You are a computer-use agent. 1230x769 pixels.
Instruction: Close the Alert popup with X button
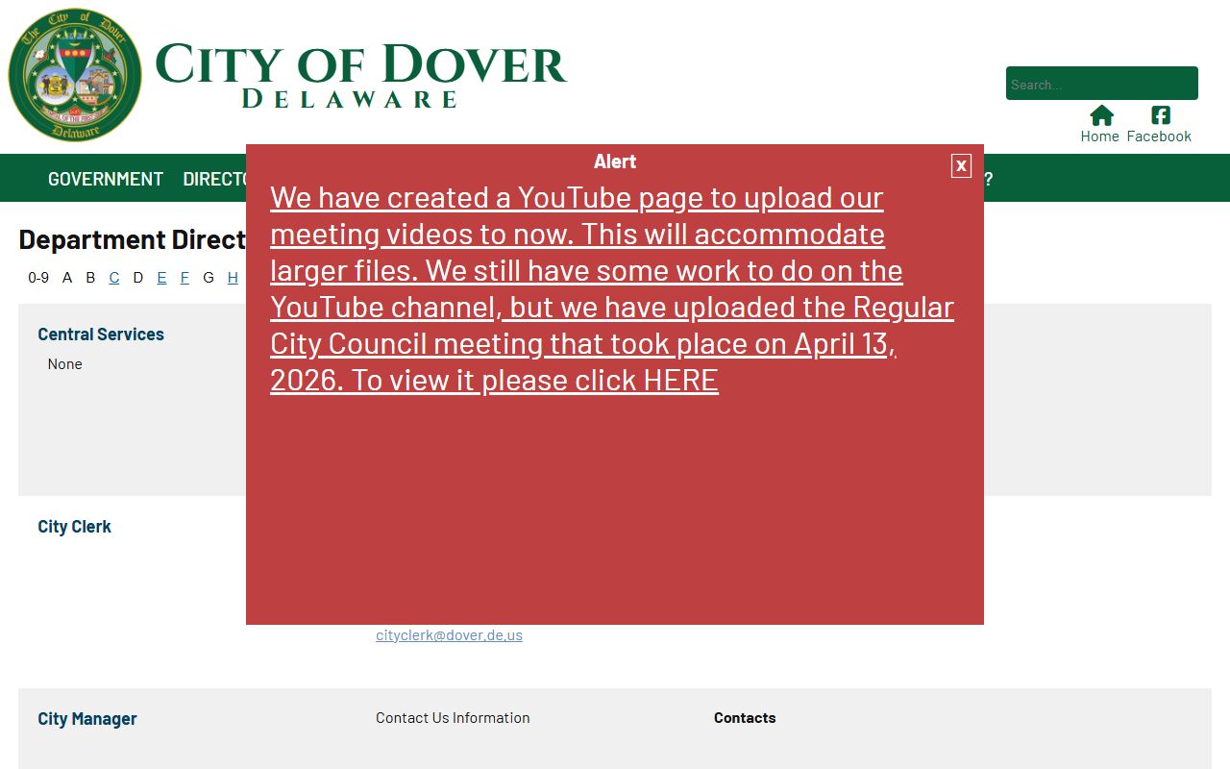[961, 165]
